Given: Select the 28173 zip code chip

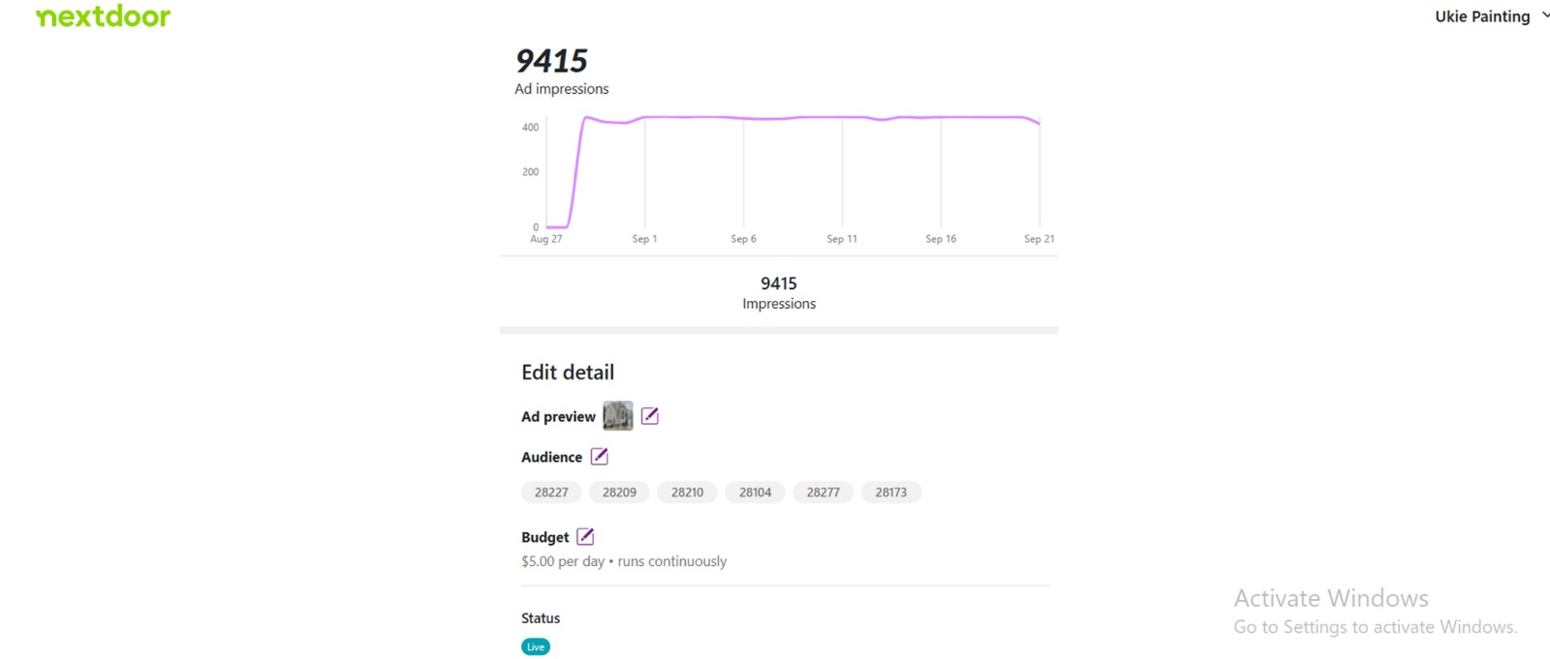Looking at the screenshot, I should pyautogui.click(x=890, y=493).
